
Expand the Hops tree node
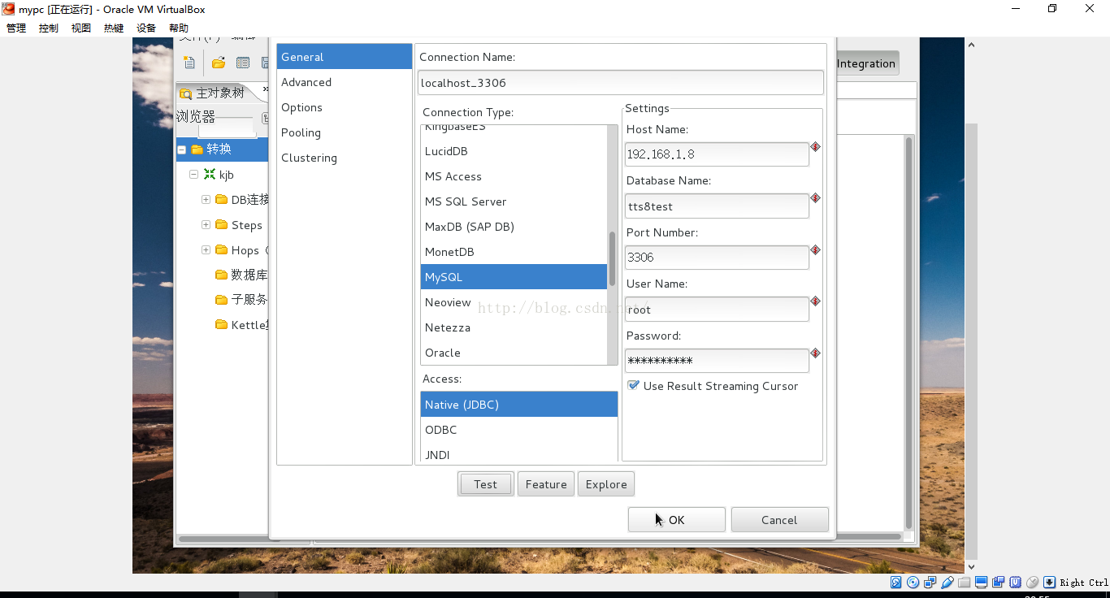point(206,249)
